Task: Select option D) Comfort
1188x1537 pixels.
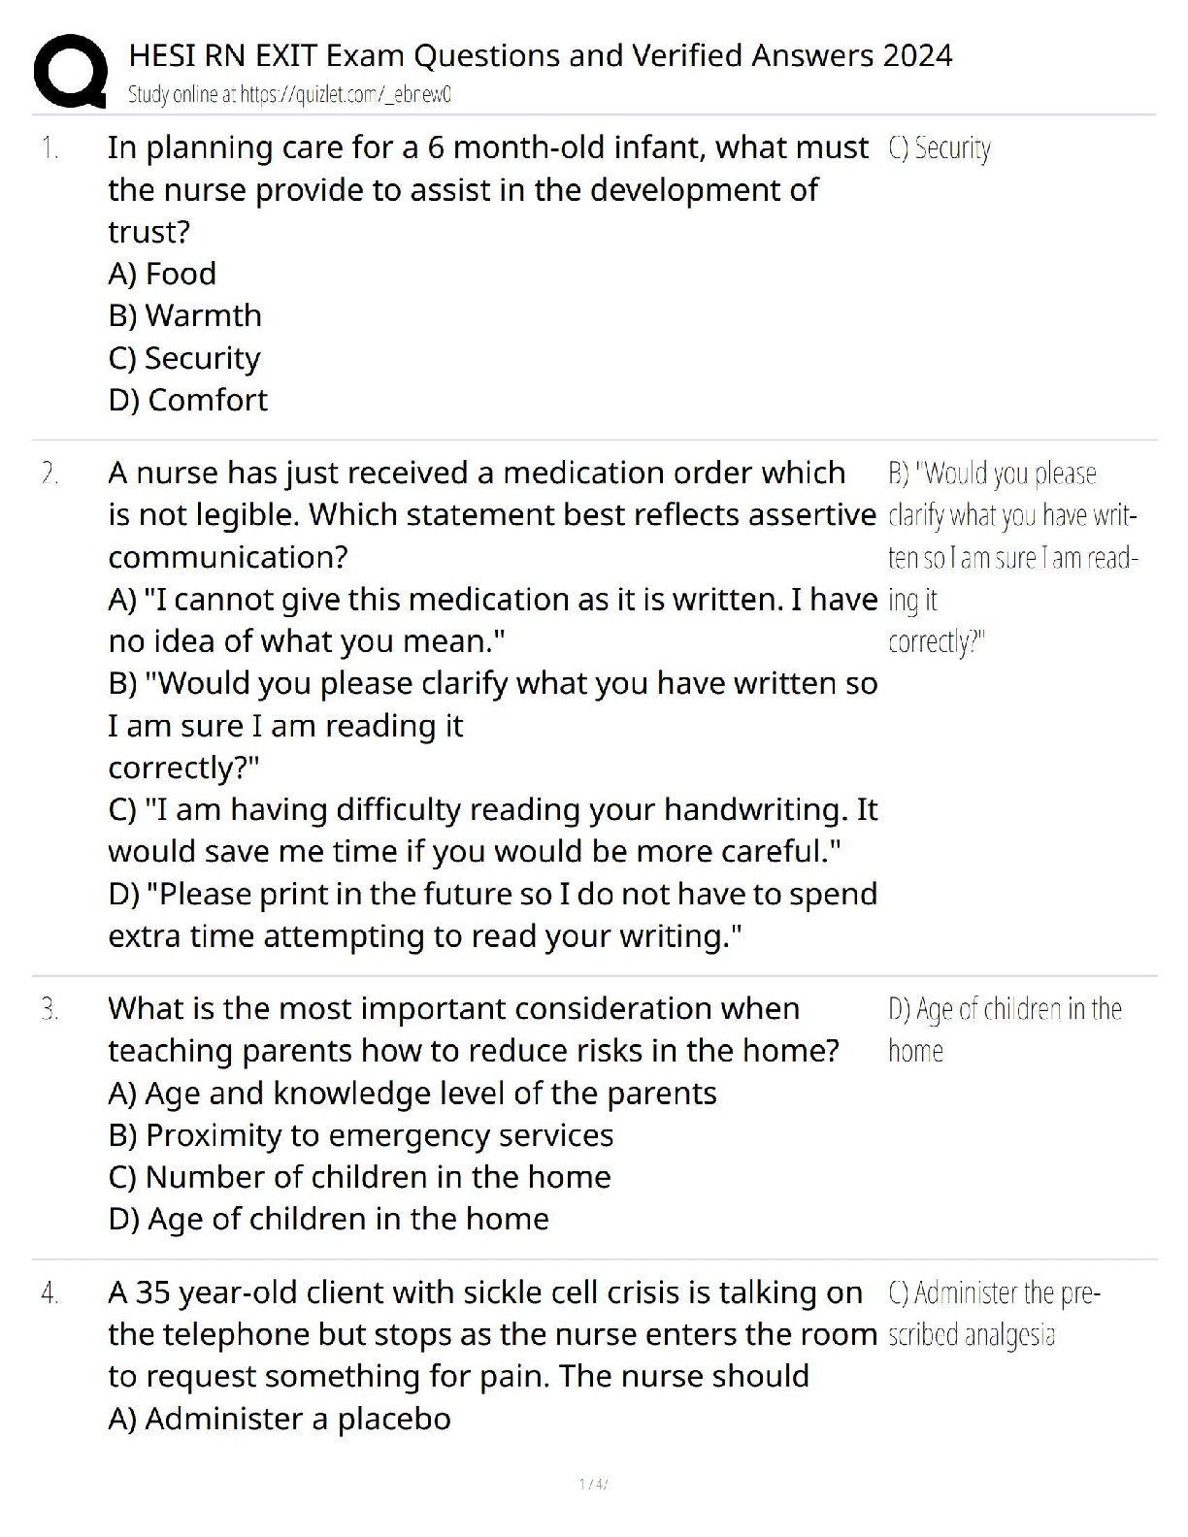Action: [187, 400]
